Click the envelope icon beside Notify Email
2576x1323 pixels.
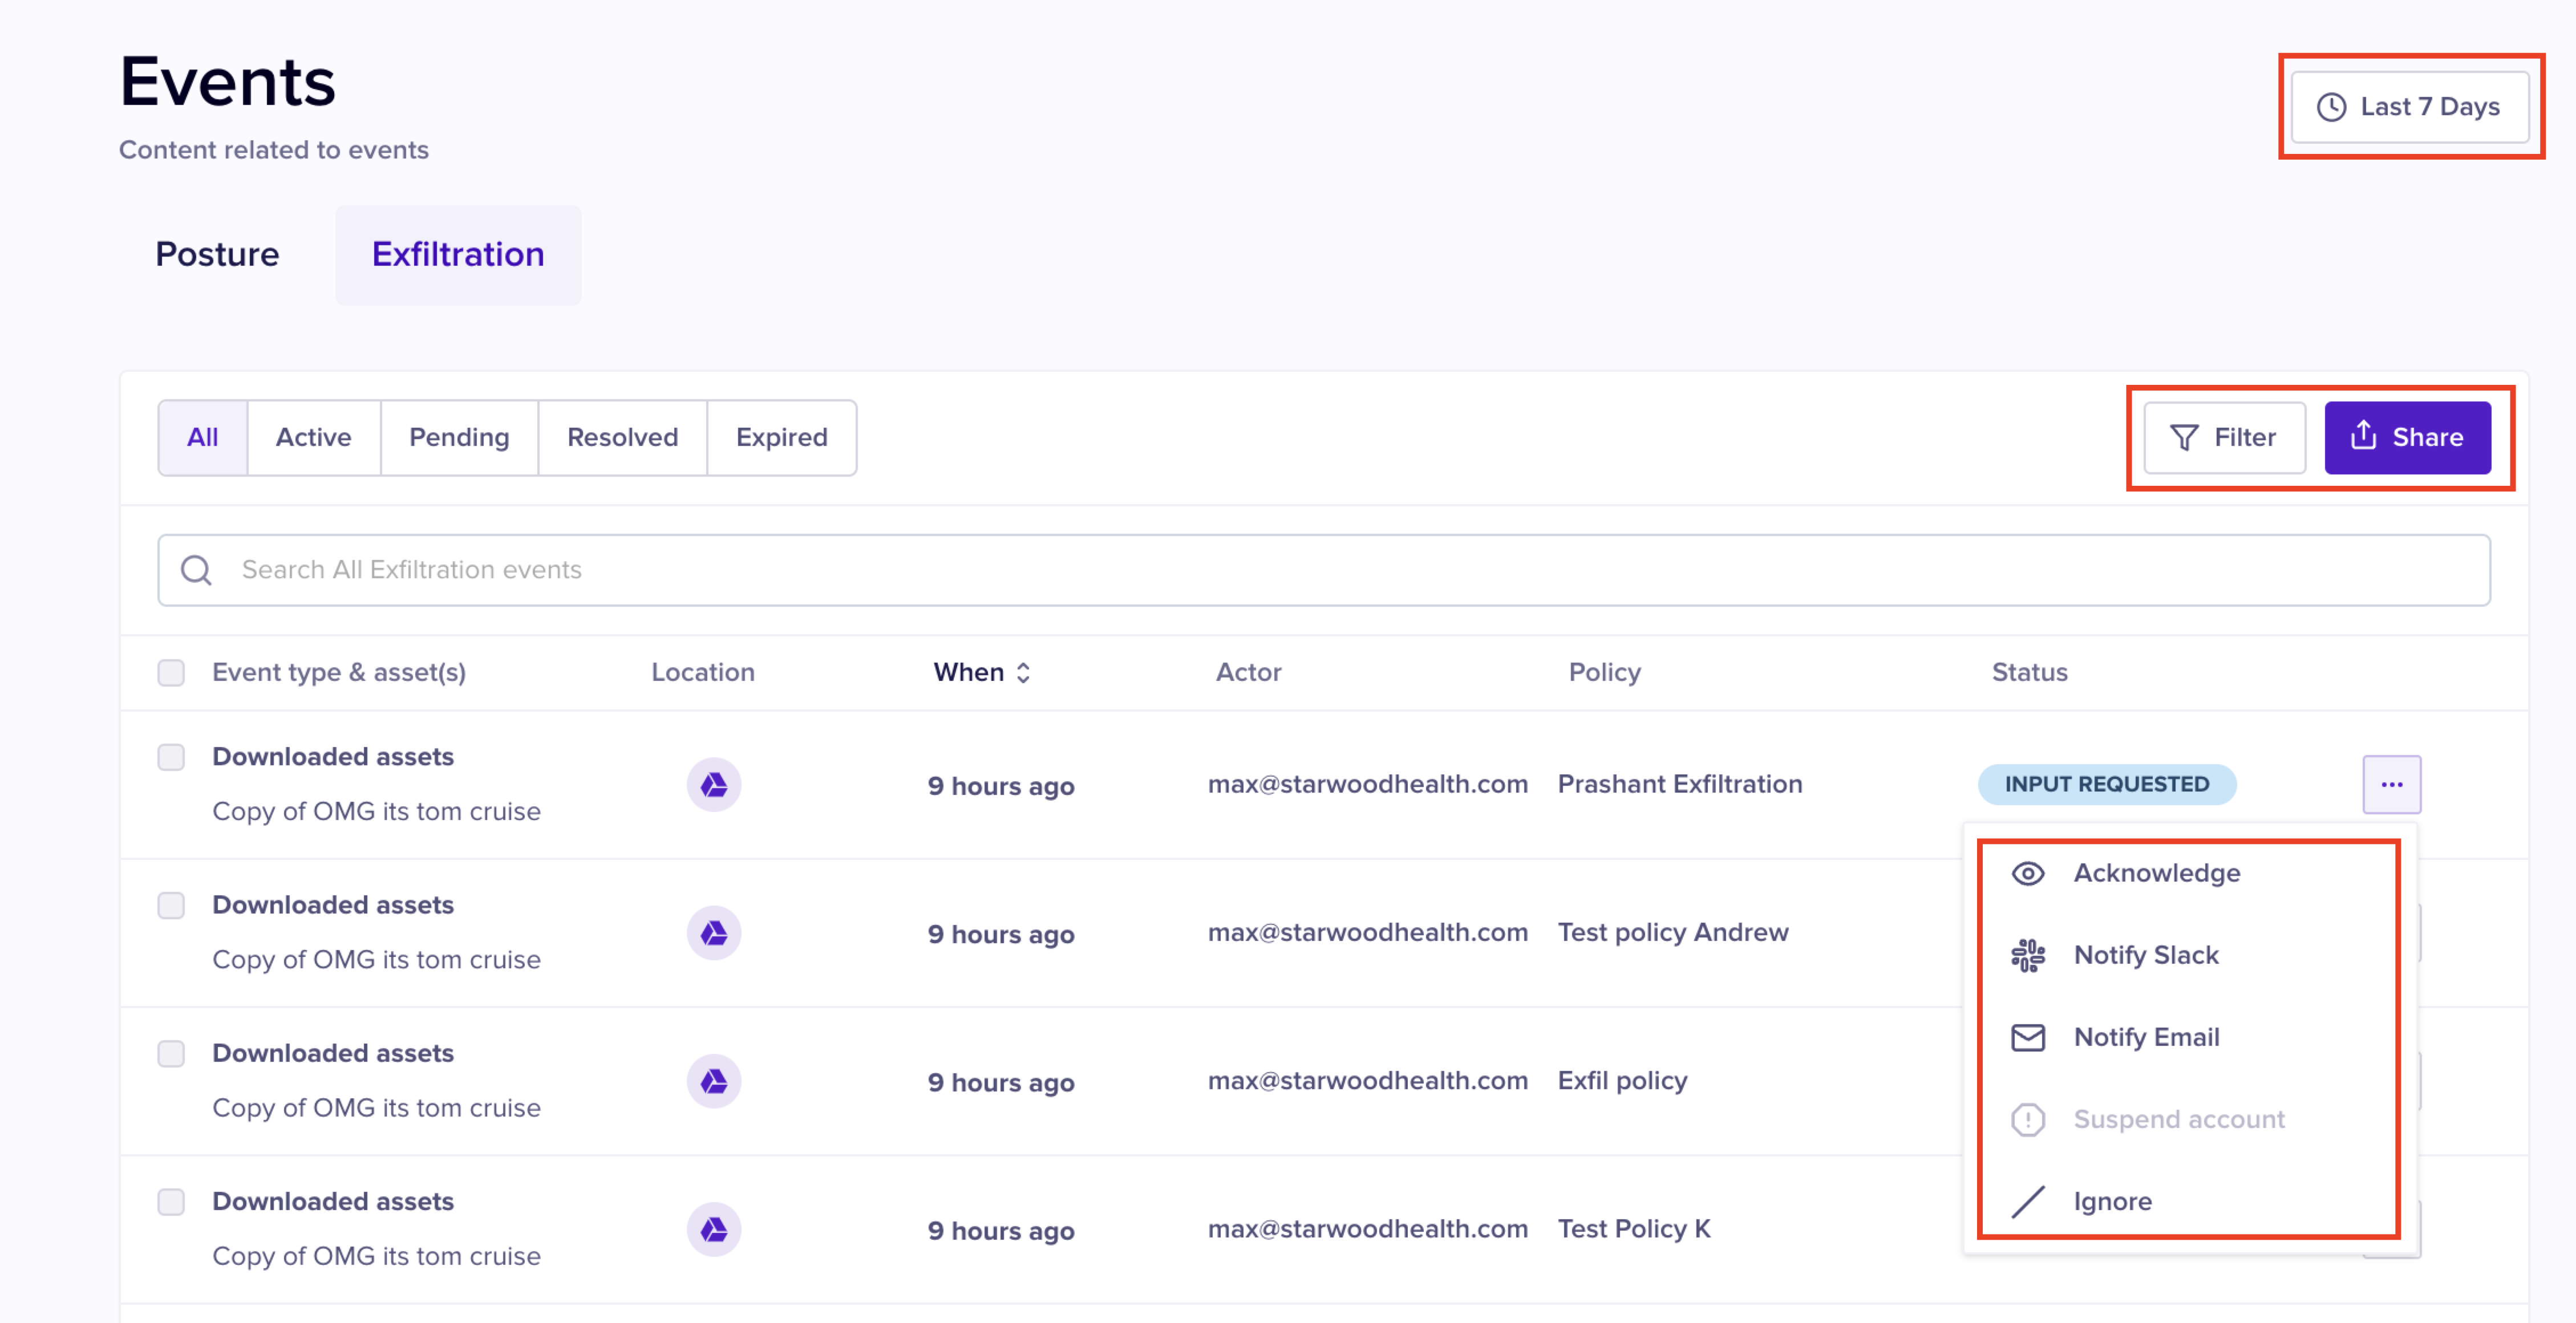point(2027,1037)
